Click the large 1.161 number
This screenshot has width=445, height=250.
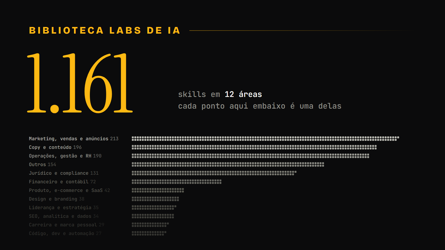(x=80, y=83)
